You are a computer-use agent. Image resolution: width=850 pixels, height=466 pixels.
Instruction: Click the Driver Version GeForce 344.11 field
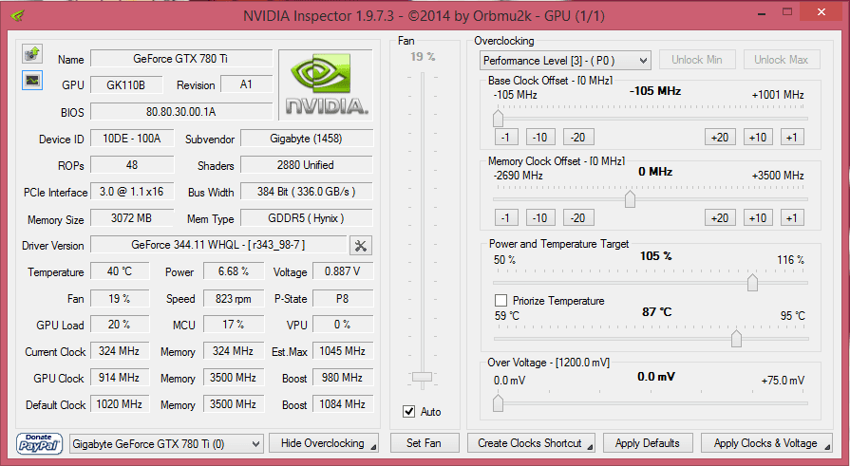218,245
